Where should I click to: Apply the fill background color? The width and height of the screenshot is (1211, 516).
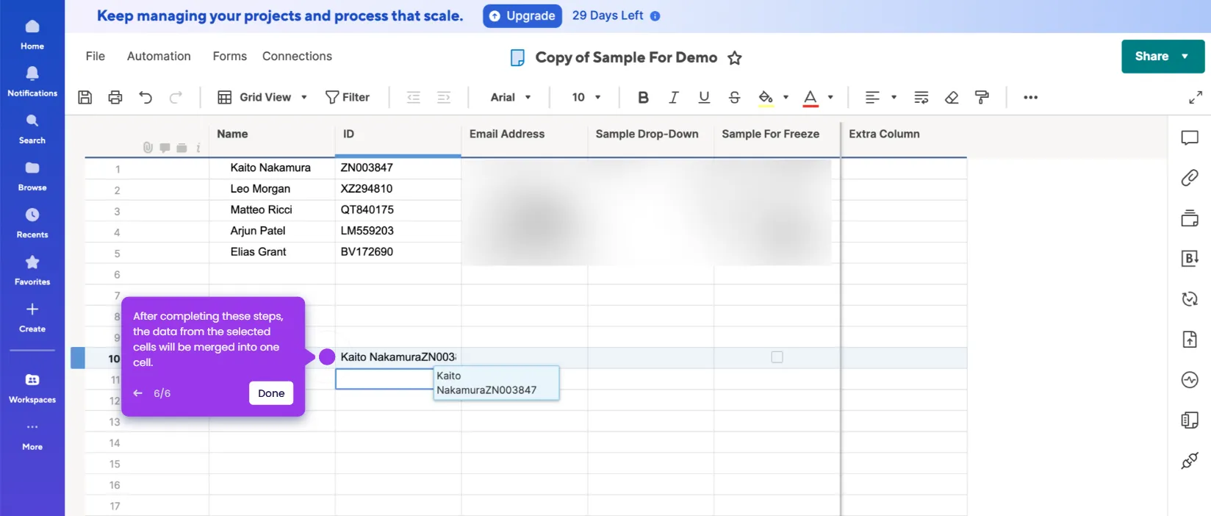[x=766, y=98]
